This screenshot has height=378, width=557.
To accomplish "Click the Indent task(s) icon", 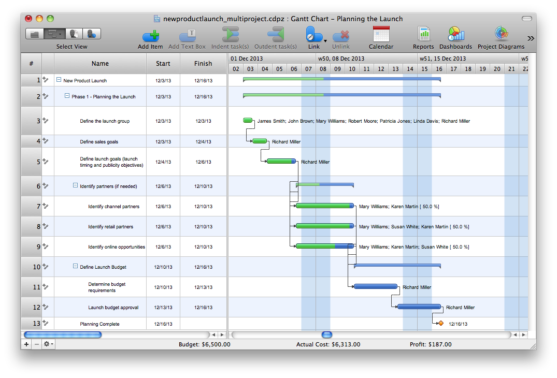I will (x=230, y=35).
